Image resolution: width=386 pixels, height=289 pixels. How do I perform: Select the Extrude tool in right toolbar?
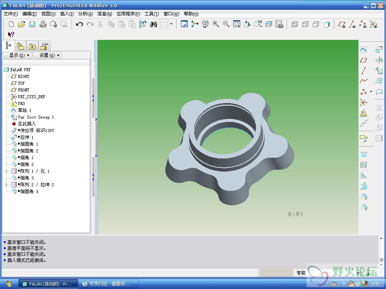tap(379, 50)
